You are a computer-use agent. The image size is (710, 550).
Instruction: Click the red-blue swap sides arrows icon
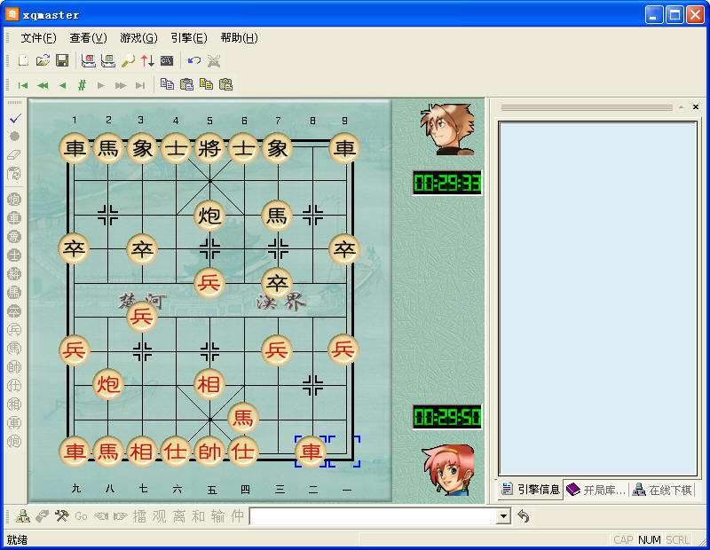(x=147, y=60)
